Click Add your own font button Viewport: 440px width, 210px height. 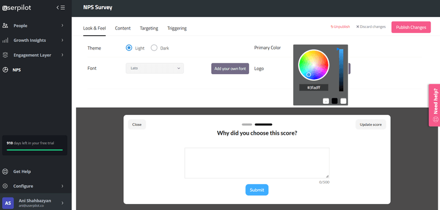(230, 68)
